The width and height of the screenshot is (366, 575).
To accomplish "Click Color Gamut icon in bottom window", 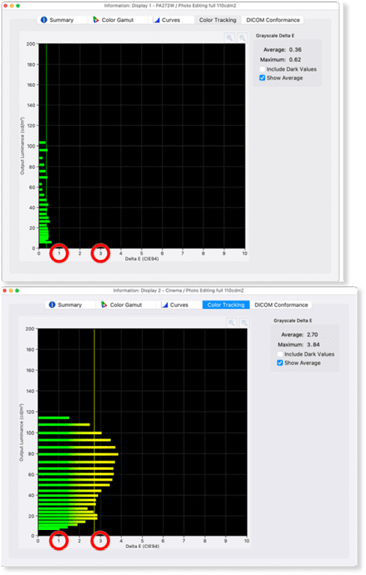I will tap(104, 304).
